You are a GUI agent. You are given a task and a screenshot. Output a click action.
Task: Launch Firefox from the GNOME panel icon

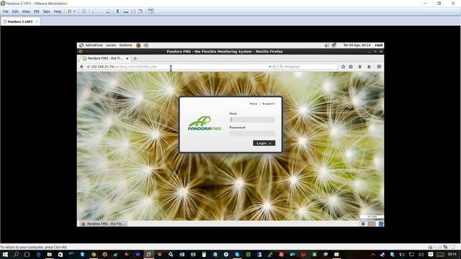point(138,45)
